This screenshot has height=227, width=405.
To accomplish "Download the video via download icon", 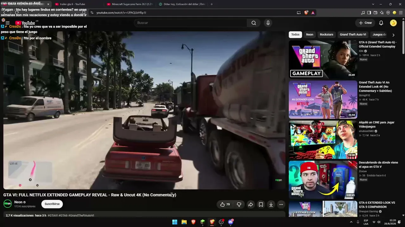I will 271,205.
